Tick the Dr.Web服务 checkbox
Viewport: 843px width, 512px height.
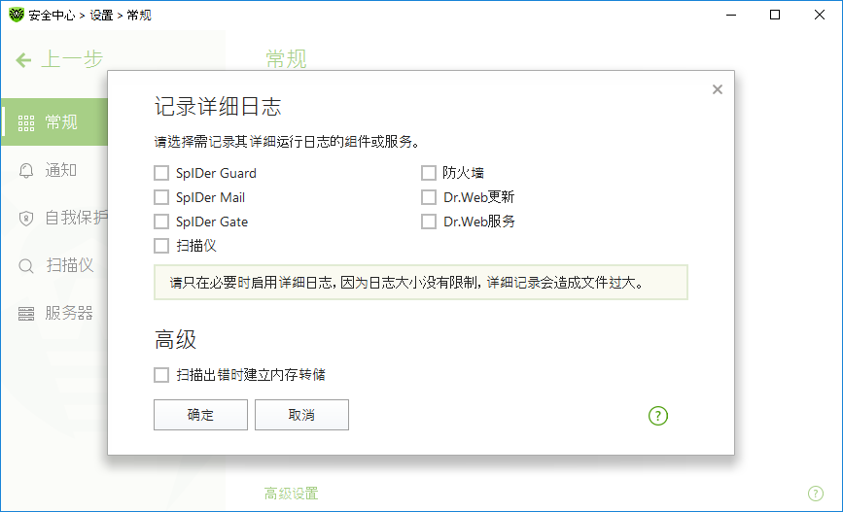point(429,222)
